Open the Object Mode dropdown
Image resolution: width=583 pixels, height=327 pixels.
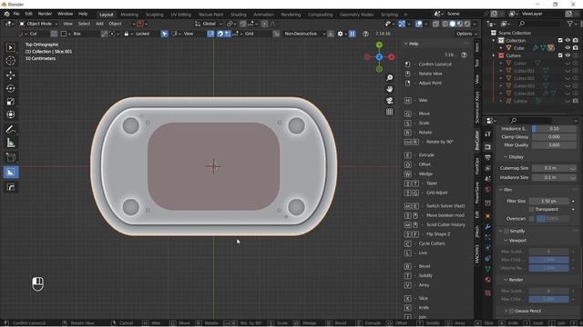[x=38, y=24]
